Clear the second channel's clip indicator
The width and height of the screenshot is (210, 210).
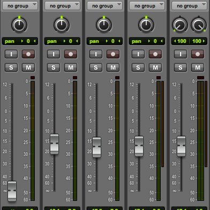75,78
